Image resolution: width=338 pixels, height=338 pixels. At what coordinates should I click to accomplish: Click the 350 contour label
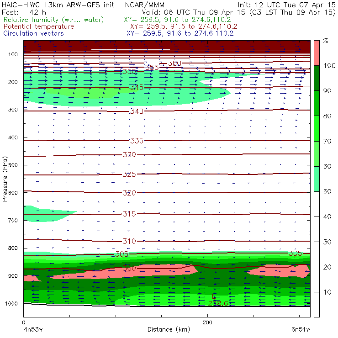pyautogui.click(x=129, y=71)
